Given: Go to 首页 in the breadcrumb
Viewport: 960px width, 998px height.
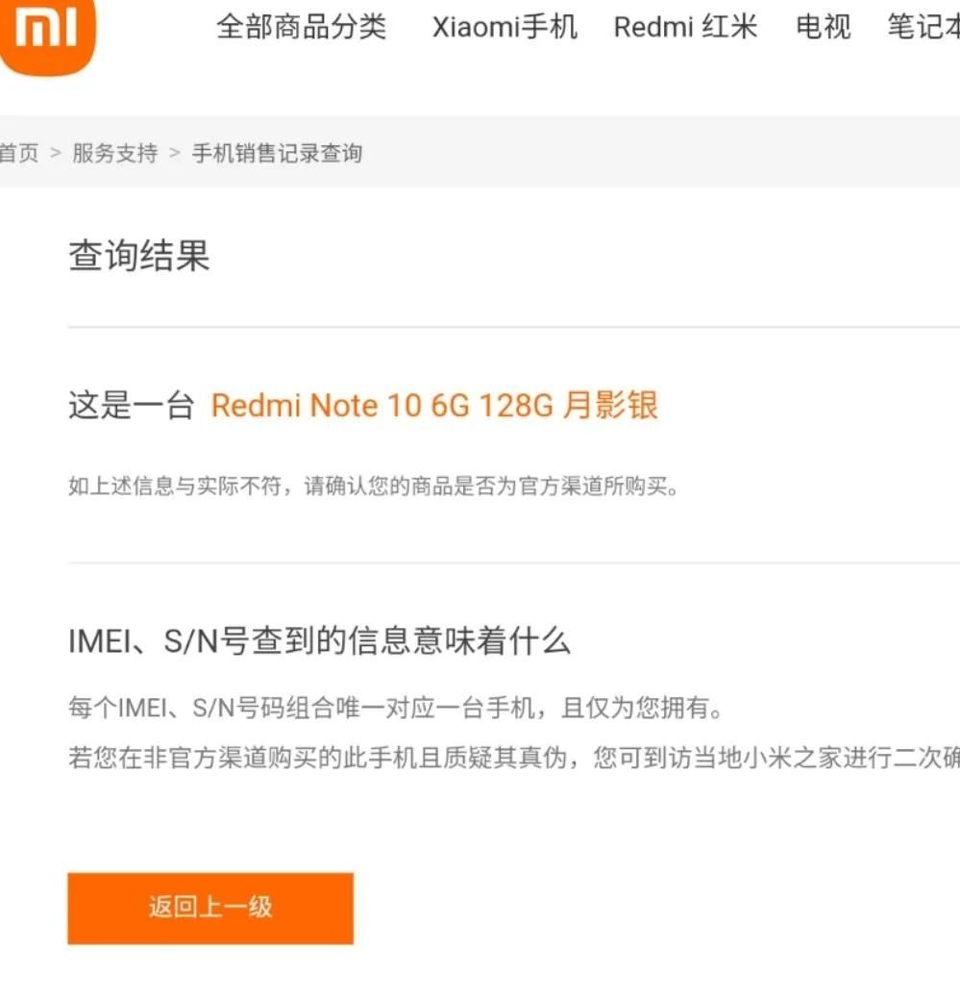Looking at the screenshot, I should (x=19, y=154).
